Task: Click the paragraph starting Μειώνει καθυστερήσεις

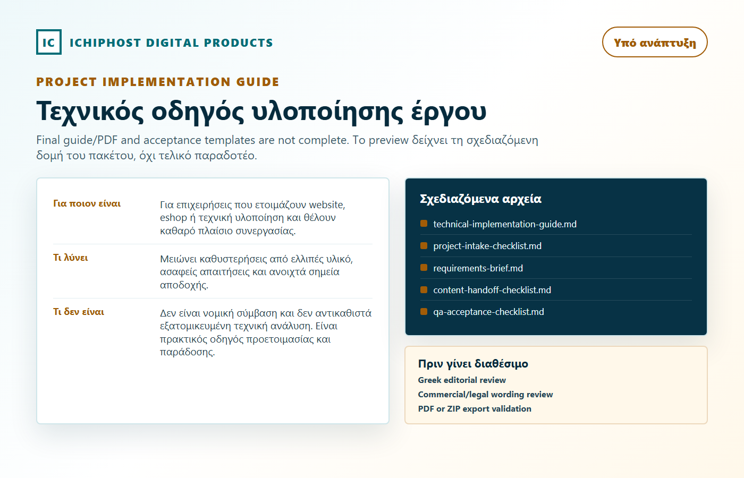Action: pyautogui.click(x=256, y=272)
